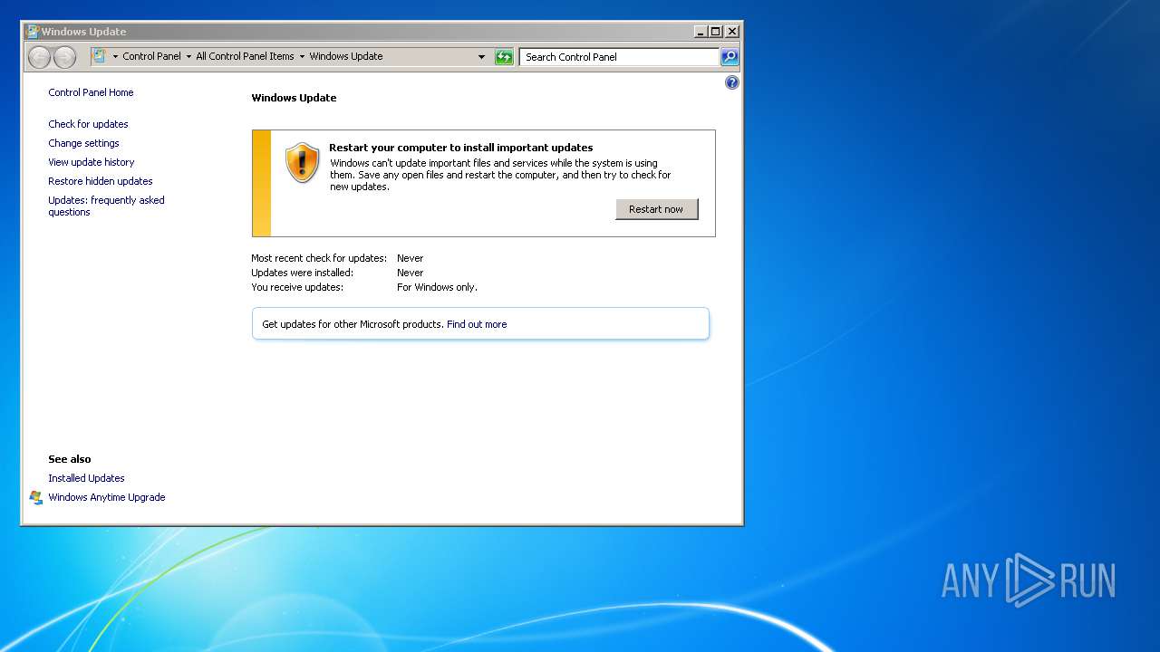Open the address bar history dropdown
This screenshot has height=652, width=1160.
tap(482, 57)
